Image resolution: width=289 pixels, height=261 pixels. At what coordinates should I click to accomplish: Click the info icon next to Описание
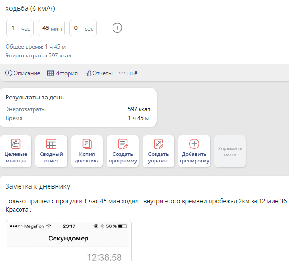[x=8, y=73]
